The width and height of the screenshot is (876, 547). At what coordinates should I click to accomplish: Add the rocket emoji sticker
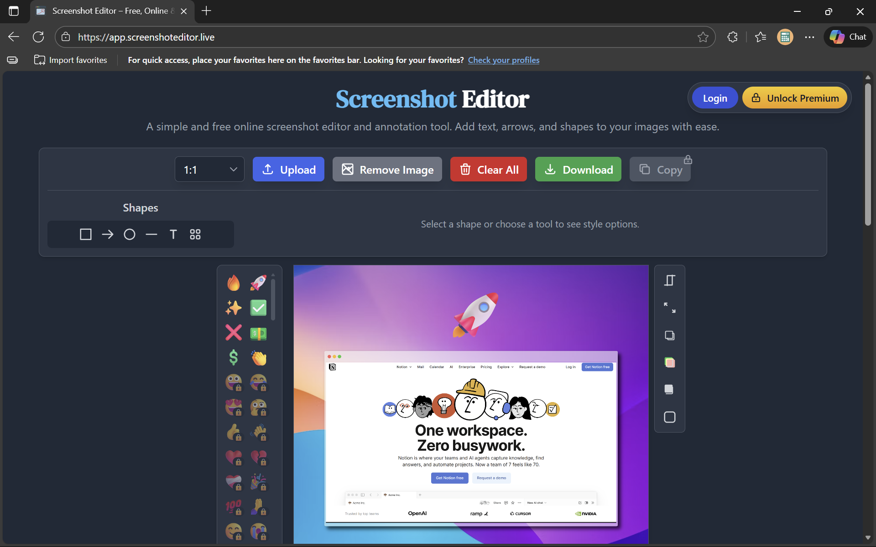coord(258,283)
